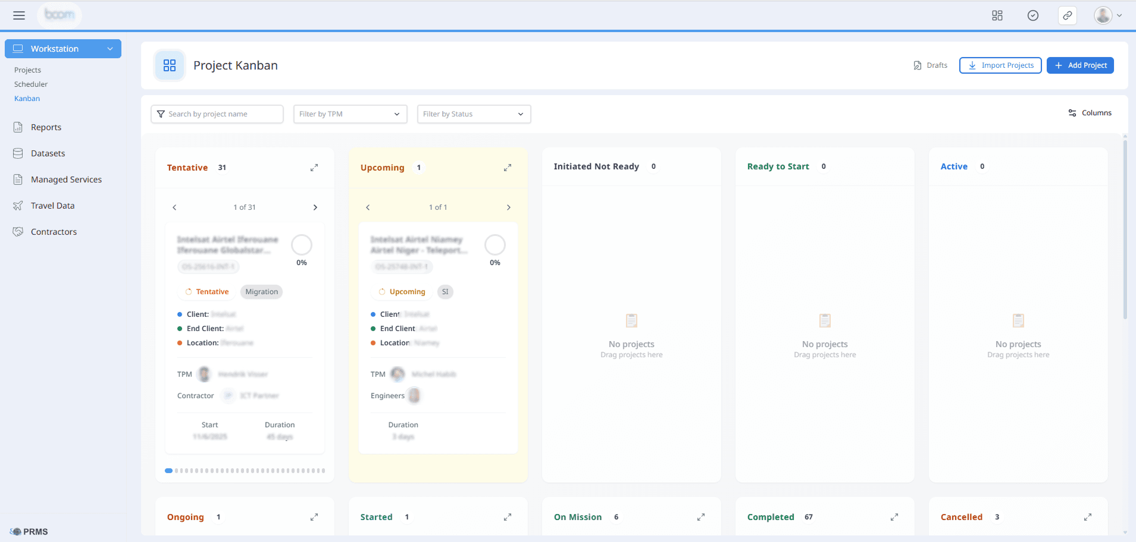
Task: Open the Columns settings
Action: tap(1090, 113)
